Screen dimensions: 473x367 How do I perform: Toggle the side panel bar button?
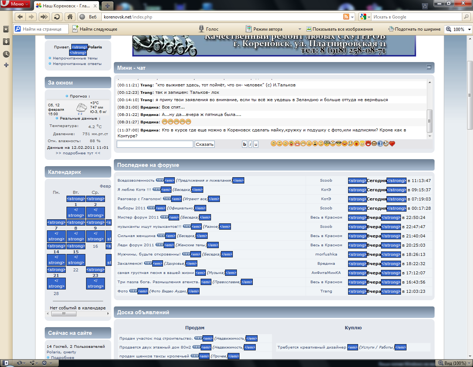tap(6, 363)
